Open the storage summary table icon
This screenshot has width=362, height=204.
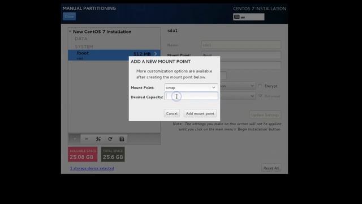pos(122,139)
